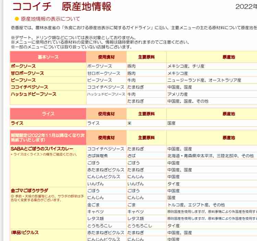Click the 主要原料 header in ライス table
Image resolution: width=257 pixels, height=241 pixels.
146,114
